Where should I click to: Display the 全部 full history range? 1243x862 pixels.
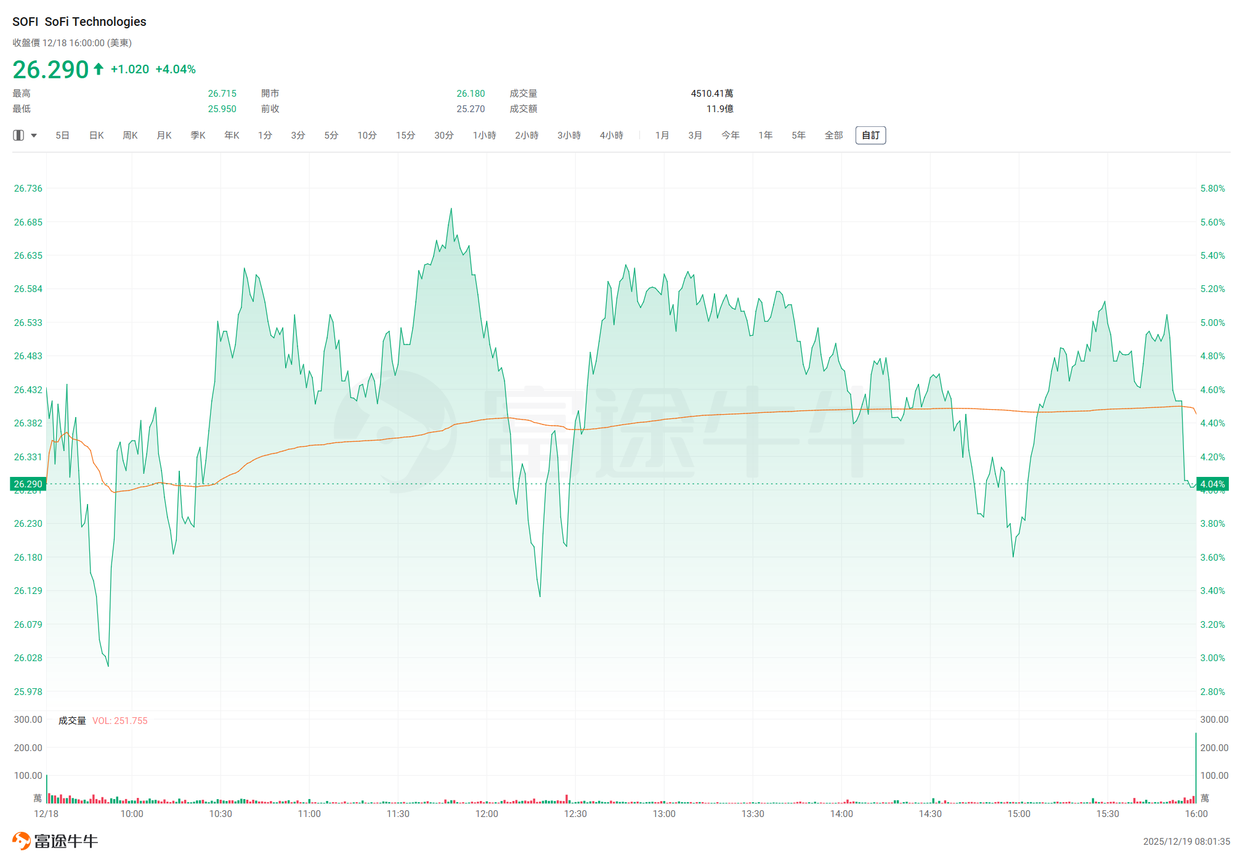(x=833, y=135)
